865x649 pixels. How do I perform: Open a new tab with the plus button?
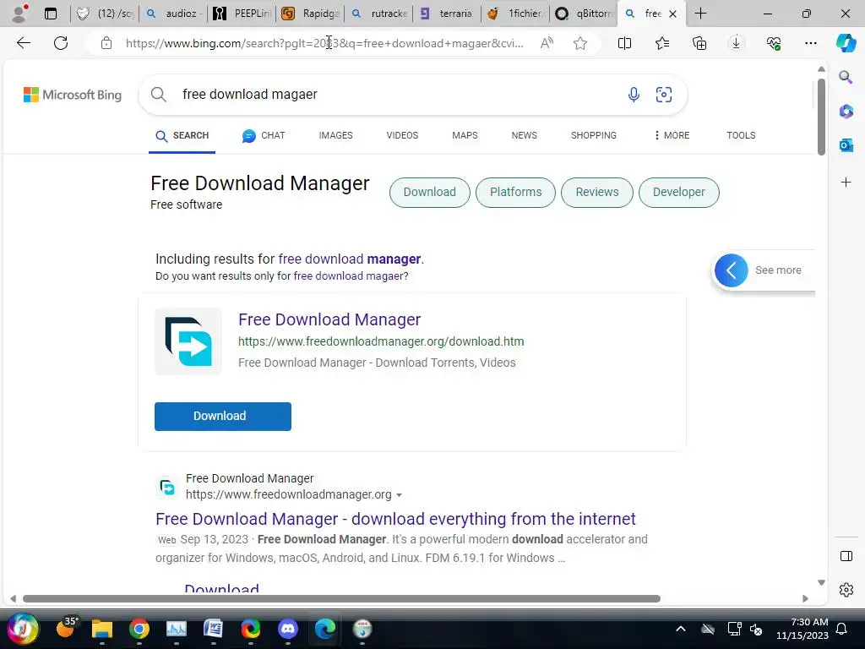coord(700,14)
